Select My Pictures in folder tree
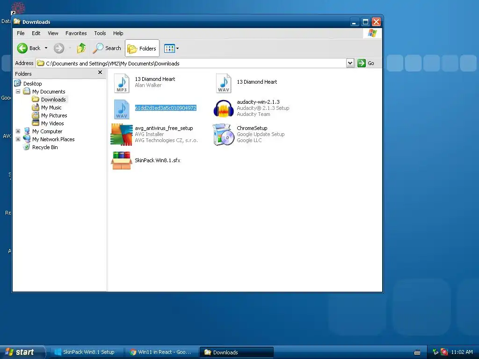 [54, 115]
